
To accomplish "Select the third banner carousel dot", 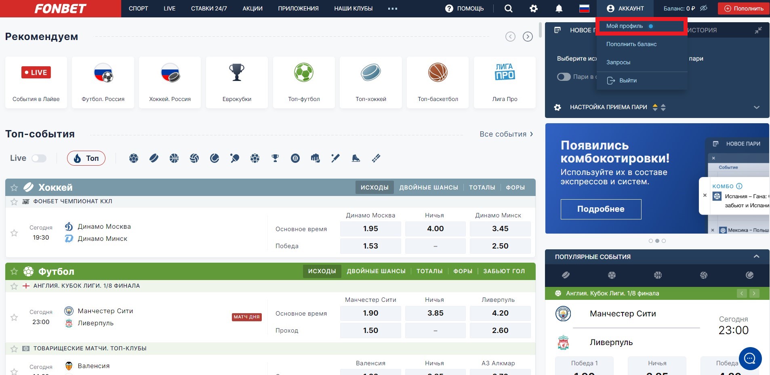I will pos(664,241).
